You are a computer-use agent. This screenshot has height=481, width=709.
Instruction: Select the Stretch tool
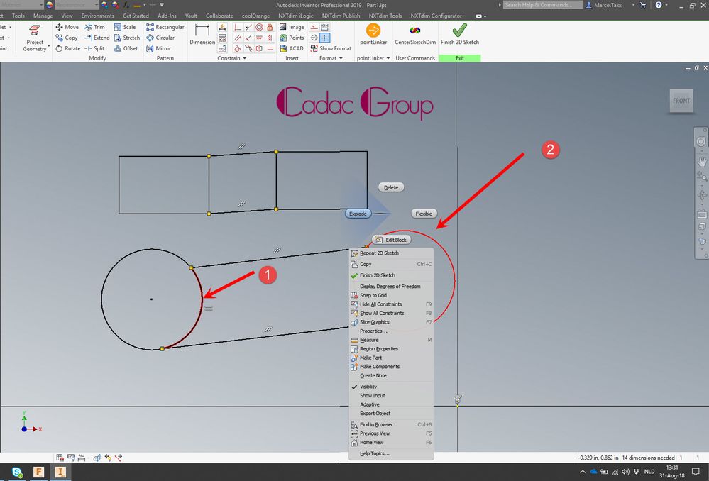pos(127,38)
